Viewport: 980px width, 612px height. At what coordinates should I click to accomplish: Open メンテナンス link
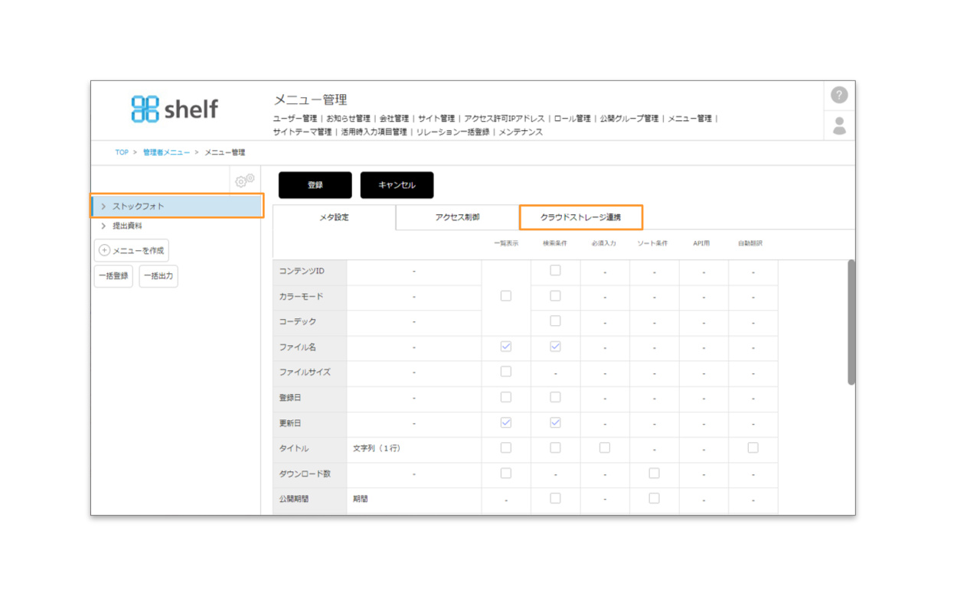click(x=521, y=132)
